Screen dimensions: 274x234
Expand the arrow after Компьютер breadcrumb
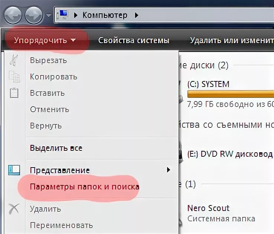click(x=137, y=15)
